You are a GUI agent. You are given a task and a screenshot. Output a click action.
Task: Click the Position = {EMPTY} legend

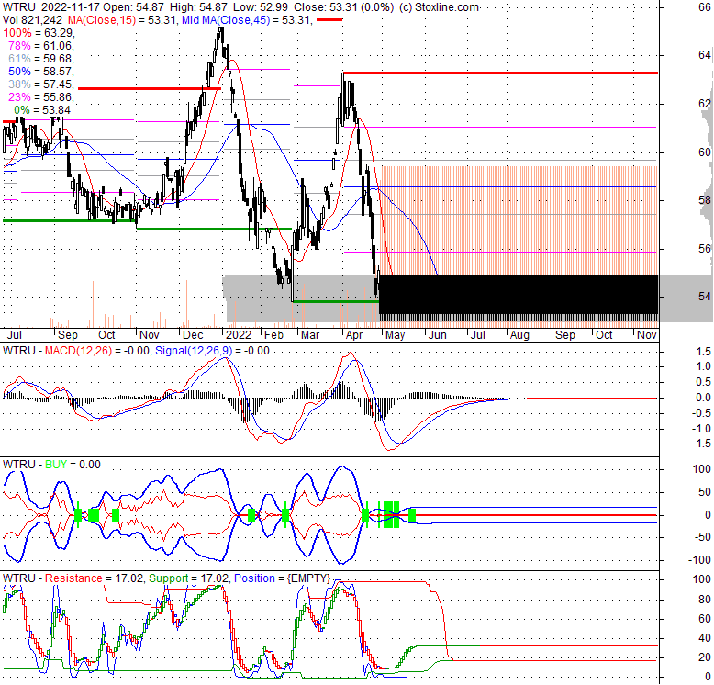click(x=282, y=578)
